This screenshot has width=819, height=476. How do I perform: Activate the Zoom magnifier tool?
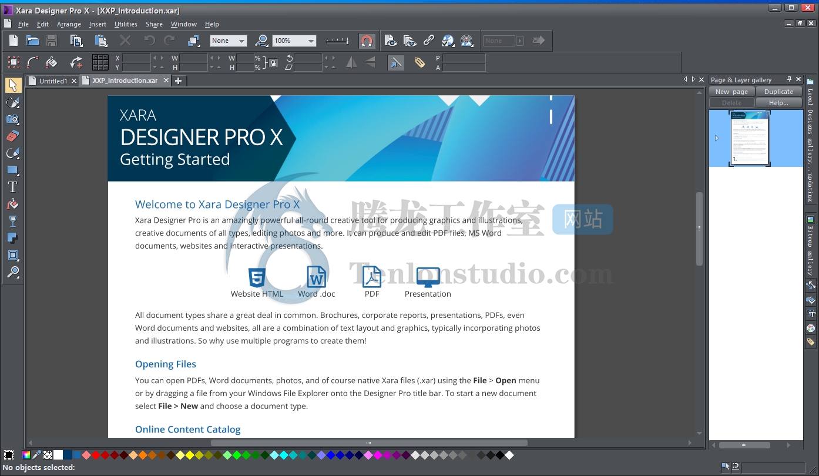click(13, 273)
